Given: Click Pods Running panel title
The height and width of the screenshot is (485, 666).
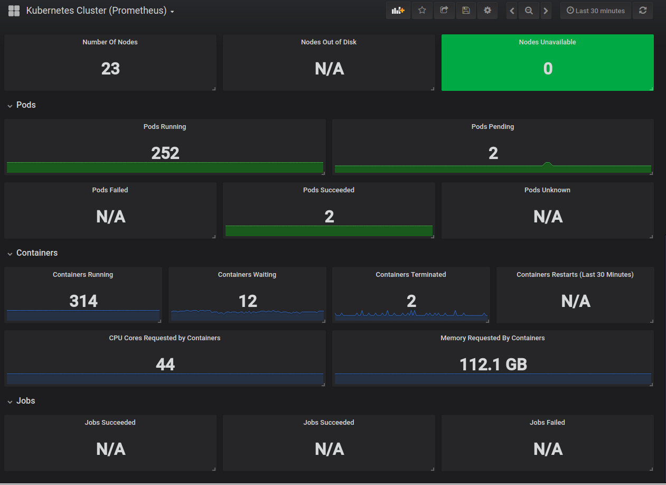Looking at the screenshot, I should coord(165,127).
